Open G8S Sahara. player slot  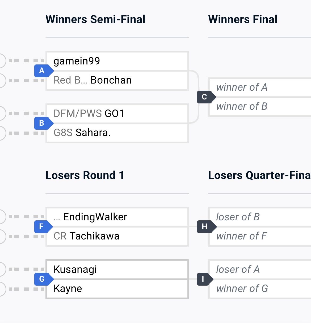[117, 133]
